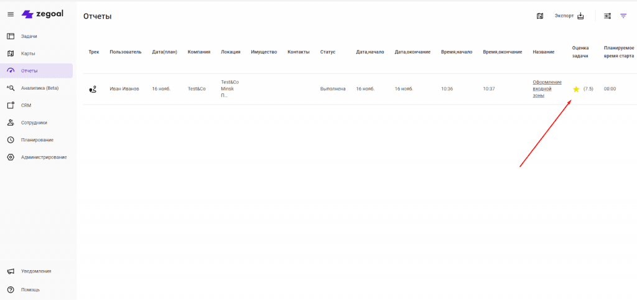This screenshot has width=637, height=300.
Task: Click the Экспорт download button
Action: click(569, 16)
